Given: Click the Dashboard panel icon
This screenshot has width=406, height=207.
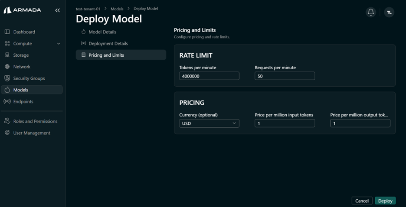Looking at the screenshot, I should coord(7,32).
